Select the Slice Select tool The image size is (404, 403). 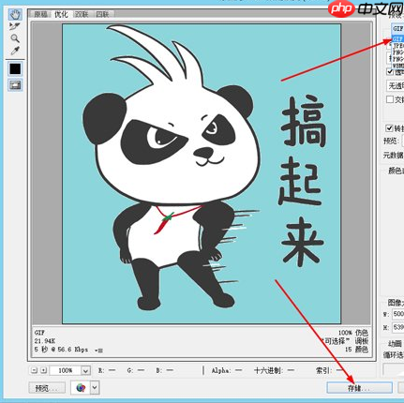point(15,26)
